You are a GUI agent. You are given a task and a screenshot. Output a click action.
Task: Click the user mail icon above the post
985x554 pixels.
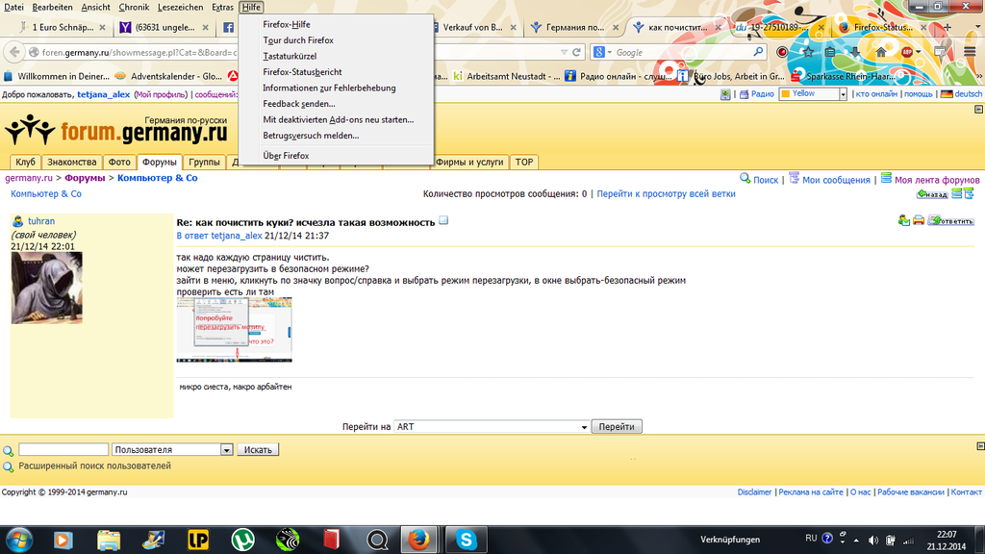click(904, 220)
